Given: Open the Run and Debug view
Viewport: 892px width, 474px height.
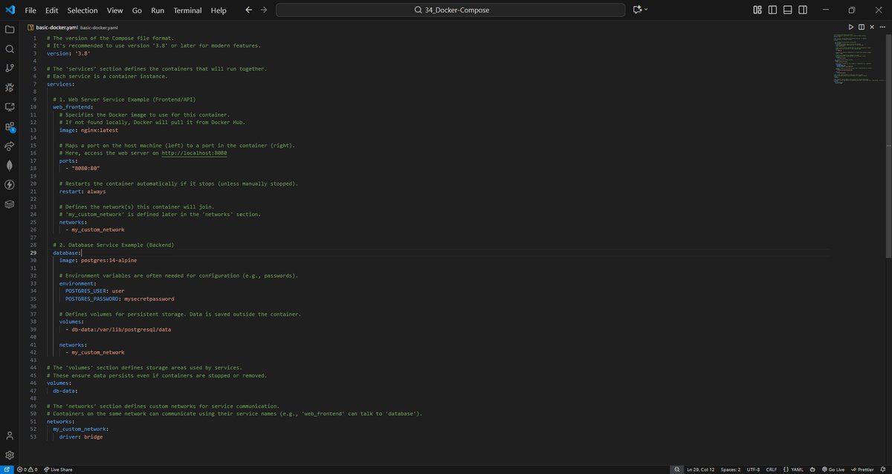Looking at the screenshot, I should pyautogui.click(x=10, y=87).
